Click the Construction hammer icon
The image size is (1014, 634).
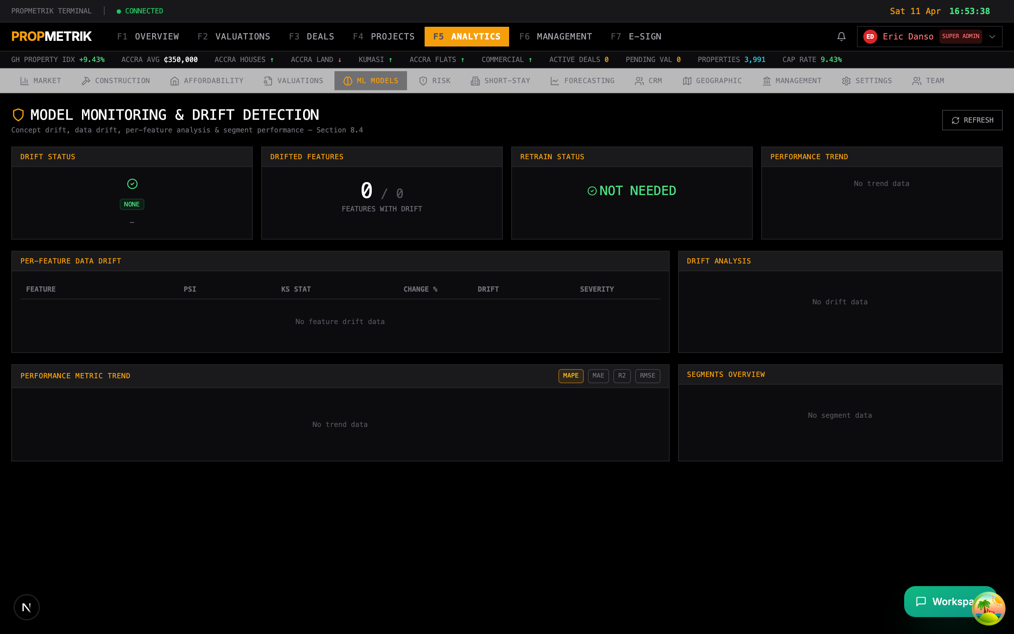coord(86,81)
